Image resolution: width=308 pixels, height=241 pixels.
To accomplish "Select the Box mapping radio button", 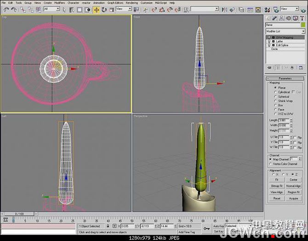I will click(x=275, y=105).
